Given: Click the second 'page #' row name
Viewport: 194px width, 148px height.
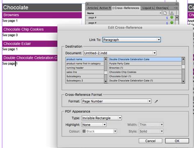Looking at the screenshot, I should 92,23.
